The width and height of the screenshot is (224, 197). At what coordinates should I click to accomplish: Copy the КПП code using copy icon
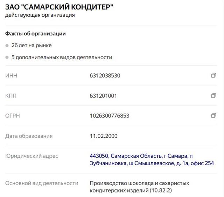coord(213,96)
